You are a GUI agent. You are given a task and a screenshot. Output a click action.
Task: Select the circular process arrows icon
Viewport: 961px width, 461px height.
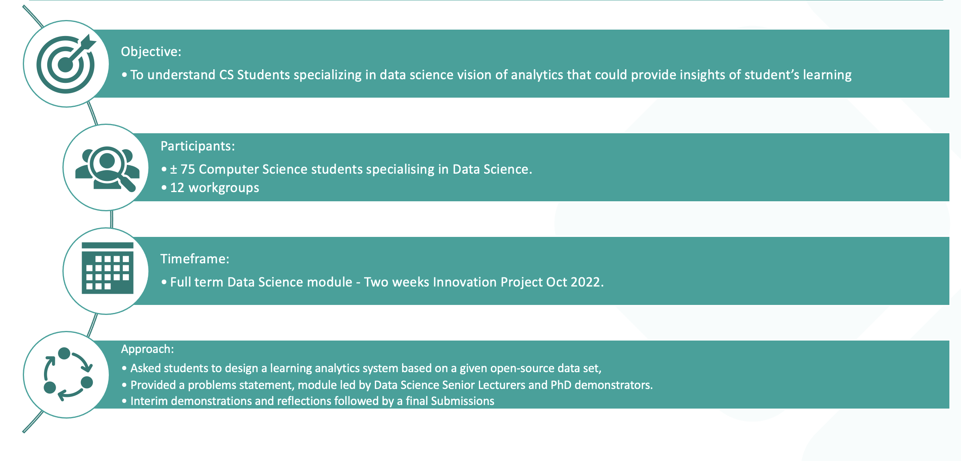point(67,375)
